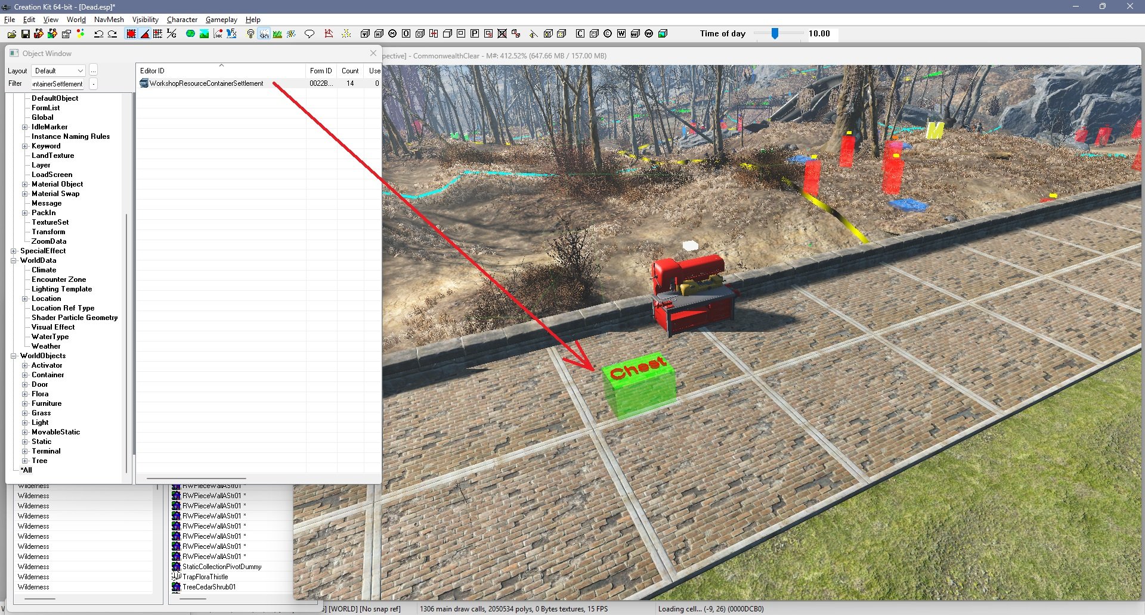The height and width of the screenshot is (615, 1145).
Task: Toggle grass display
Action: click(x=277, y=34)
